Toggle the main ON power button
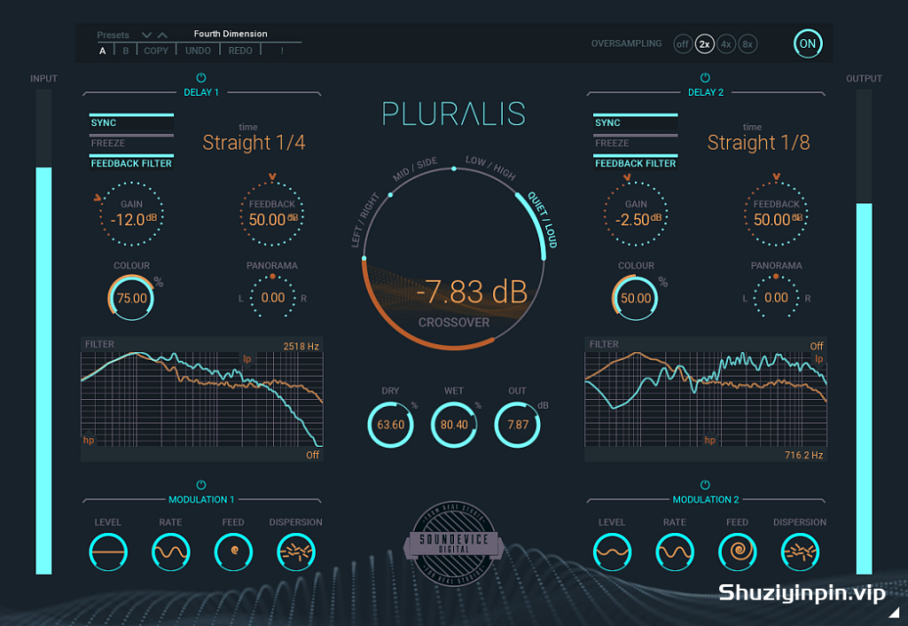This screenshot has height=626, width=908. (807, 43)
